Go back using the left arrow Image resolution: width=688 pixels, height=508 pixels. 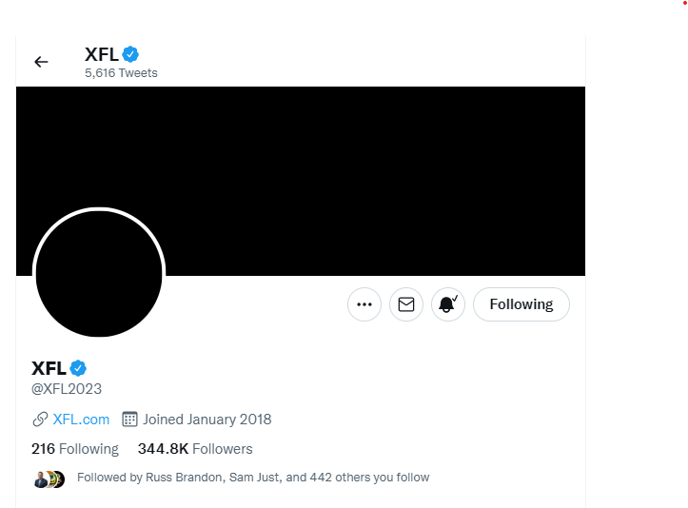[41, 62]
